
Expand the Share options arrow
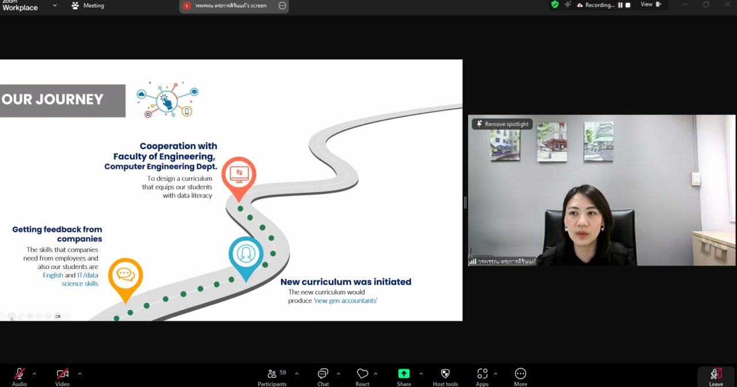(x=421, y=373)
